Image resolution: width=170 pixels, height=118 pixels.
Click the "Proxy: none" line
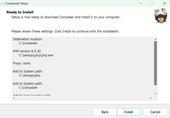point(21,63)
